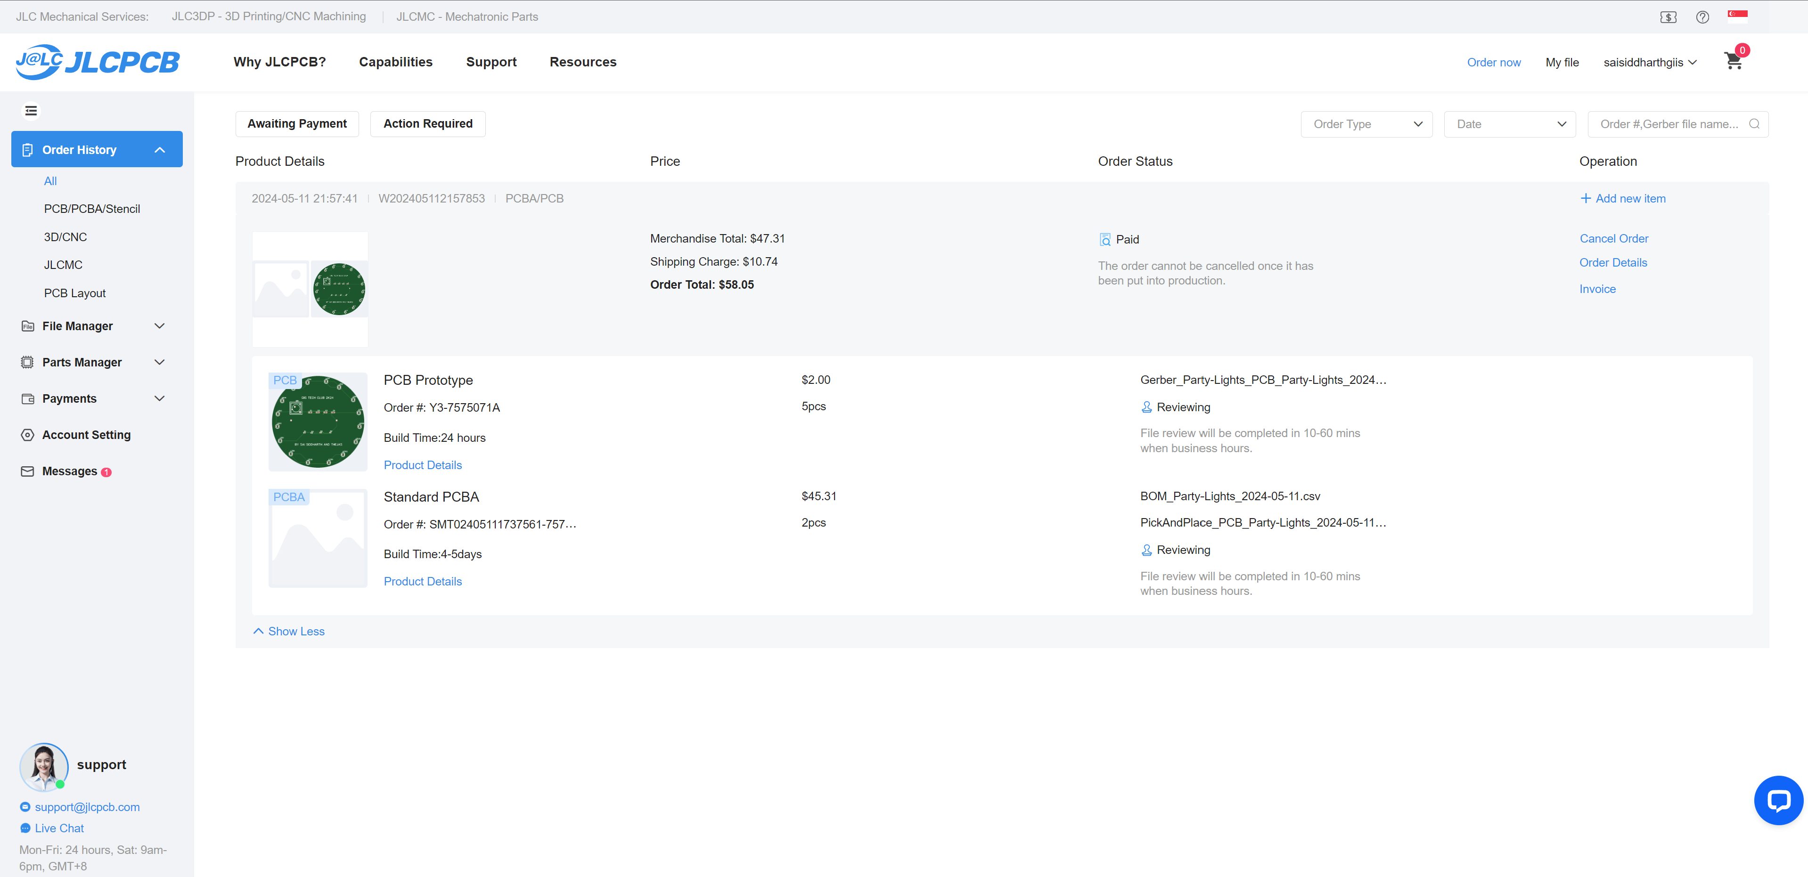Select the Action Required tab
The image size is (1808, 877).
point(427,124)
